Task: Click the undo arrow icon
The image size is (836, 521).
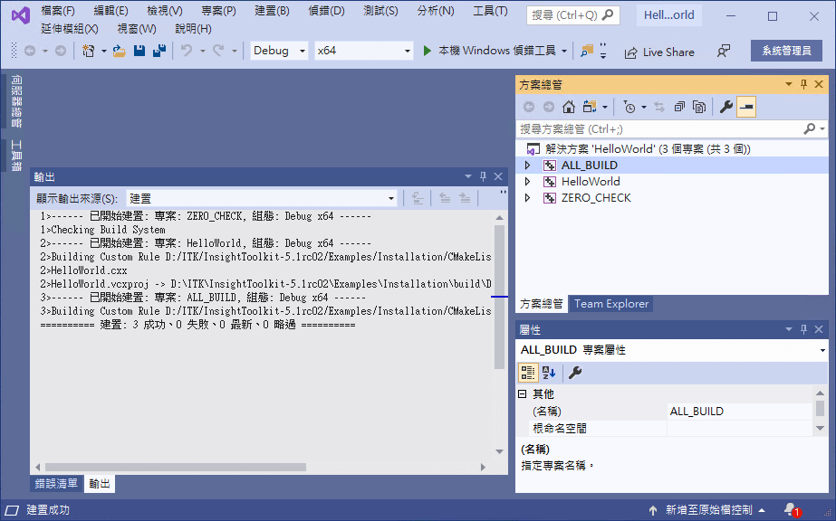Action: point(187,51)
